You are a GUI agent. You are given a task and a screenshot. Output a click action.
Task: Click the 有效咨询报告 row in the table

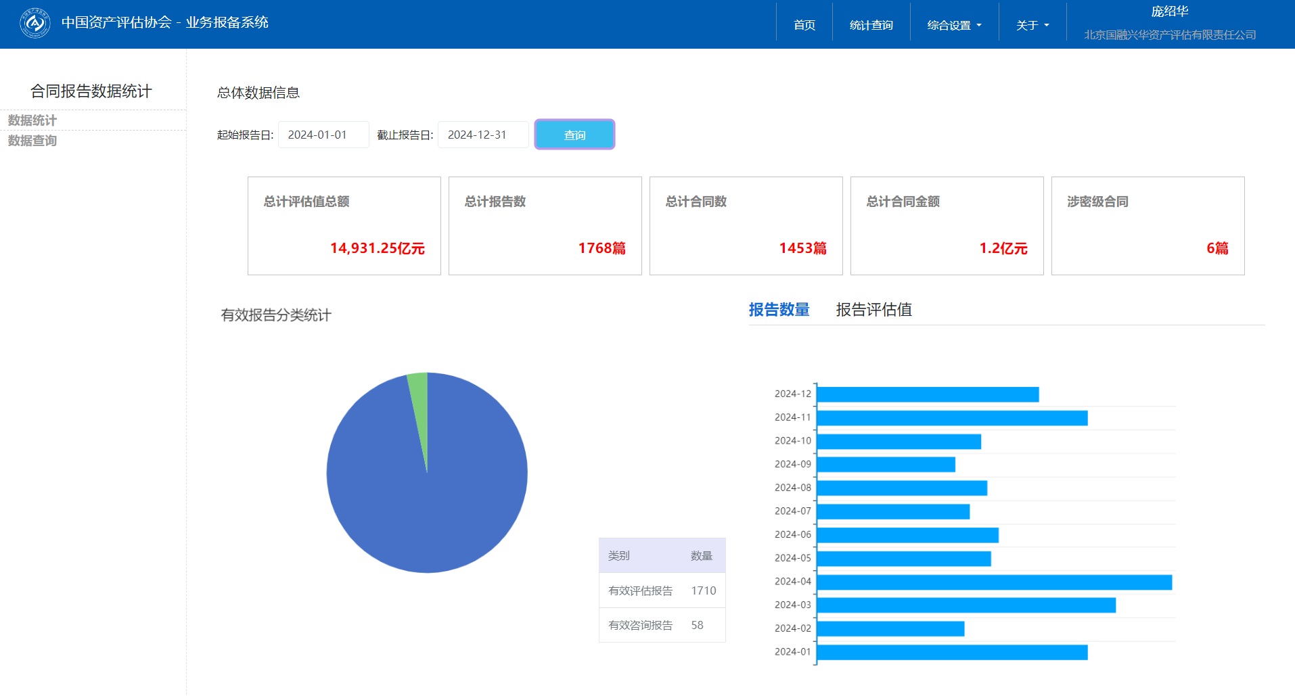[x=662, y=625]
